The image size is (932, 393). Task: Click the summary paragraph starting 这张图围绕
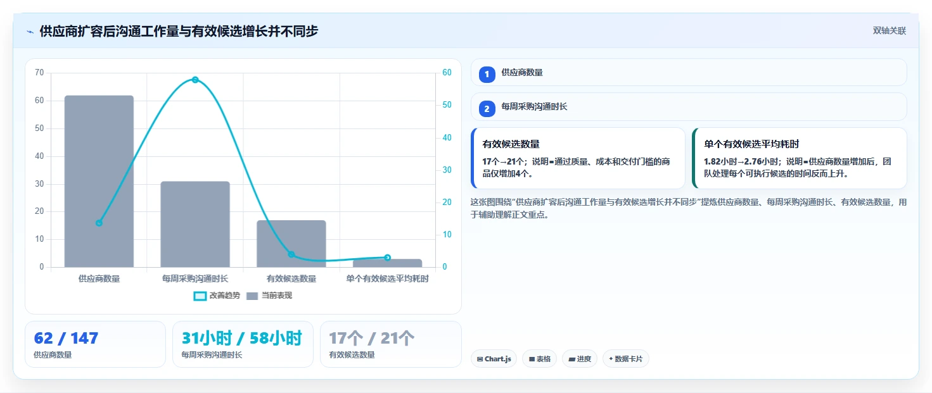(x=689, y=208)
